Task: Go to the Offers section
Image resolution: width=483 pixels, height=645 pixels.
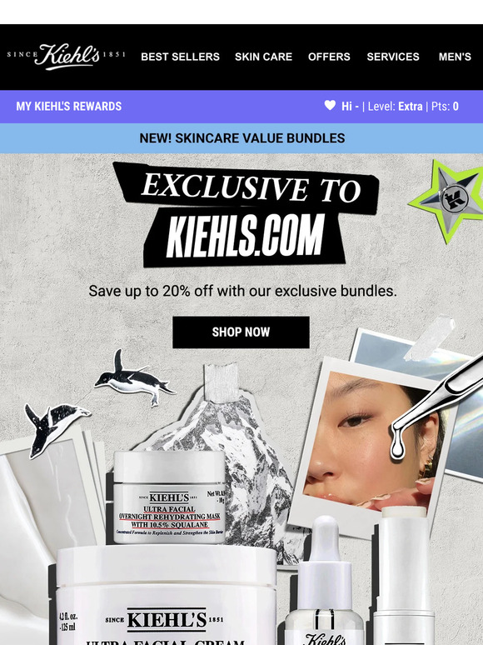Action: [x=329, y=57]
